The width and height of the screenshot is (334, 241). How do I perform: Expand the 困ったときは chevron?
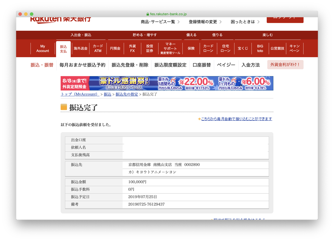coord(258,22)
